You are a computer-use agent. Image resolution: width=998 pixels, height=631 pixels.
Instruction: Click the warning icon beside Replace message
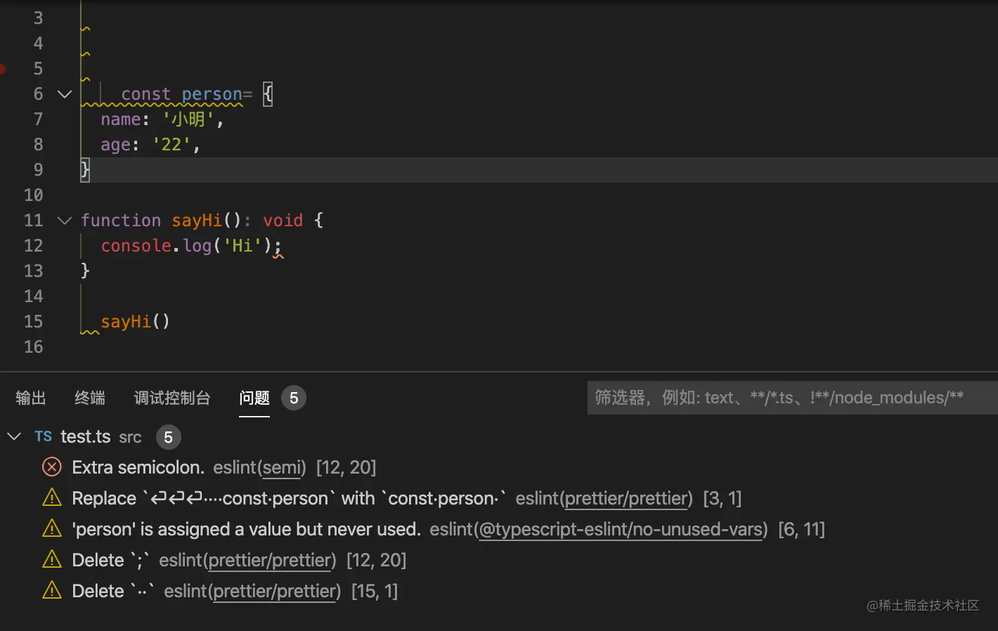tap(52, 498)
